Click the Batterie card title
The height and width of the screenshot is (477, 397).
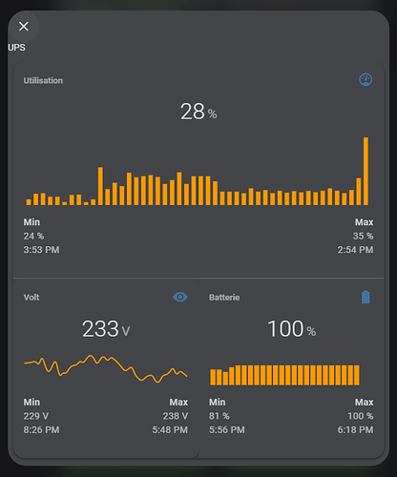click(224, 298)
